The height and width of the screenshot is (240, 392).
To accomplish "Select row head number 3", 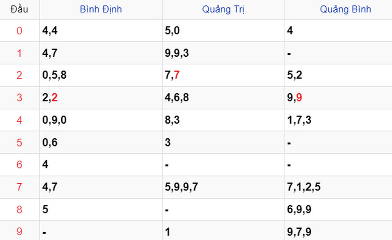I will [x=19, y=98].
